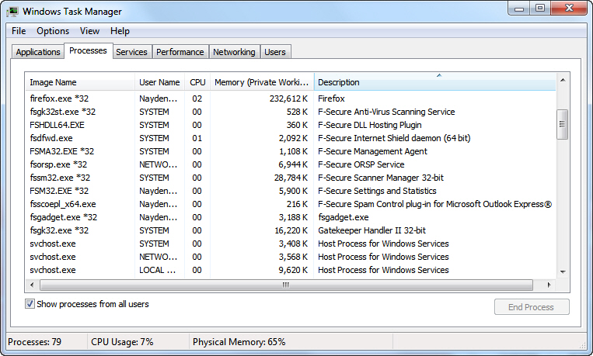Switch to the Networking tab
This screenshot has width=593, height=356.
coord(234,52)
